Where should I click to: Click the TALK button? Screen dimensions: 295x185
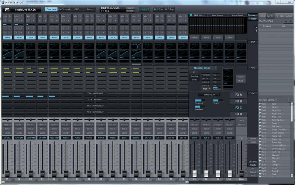coord(241,120)
